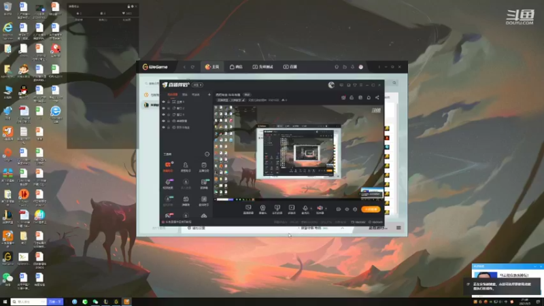Toggle visibility eye of 窗口1 source
Viewport: 544px width, 306px height.
(163, 114)
